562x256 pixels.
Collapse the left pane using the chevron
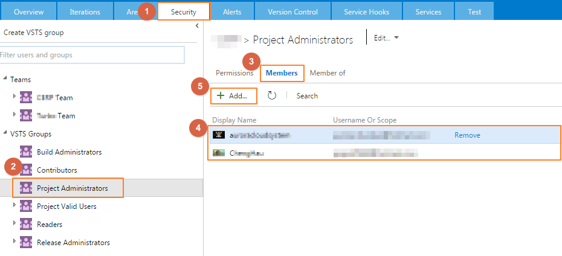197,26
